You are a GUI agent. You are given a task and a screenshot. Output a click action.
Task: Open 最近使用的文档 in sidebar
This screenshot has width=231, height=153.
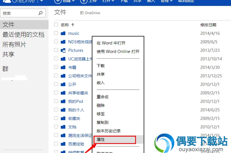pyautogui.click(x=23, y=35)
